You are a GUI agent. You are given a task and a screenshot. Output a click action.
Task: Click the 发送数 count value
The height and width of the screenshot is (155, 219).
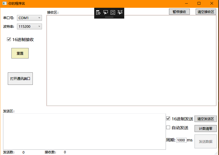pyautogui.click(x=23, y=152)
